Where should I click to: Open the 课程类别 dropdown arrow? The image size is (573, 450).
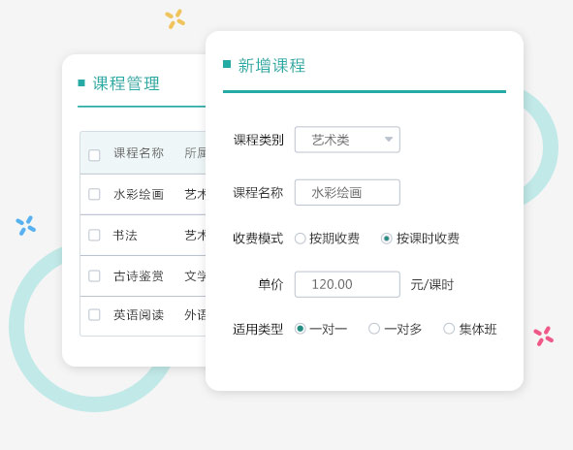tap(389, 140)
